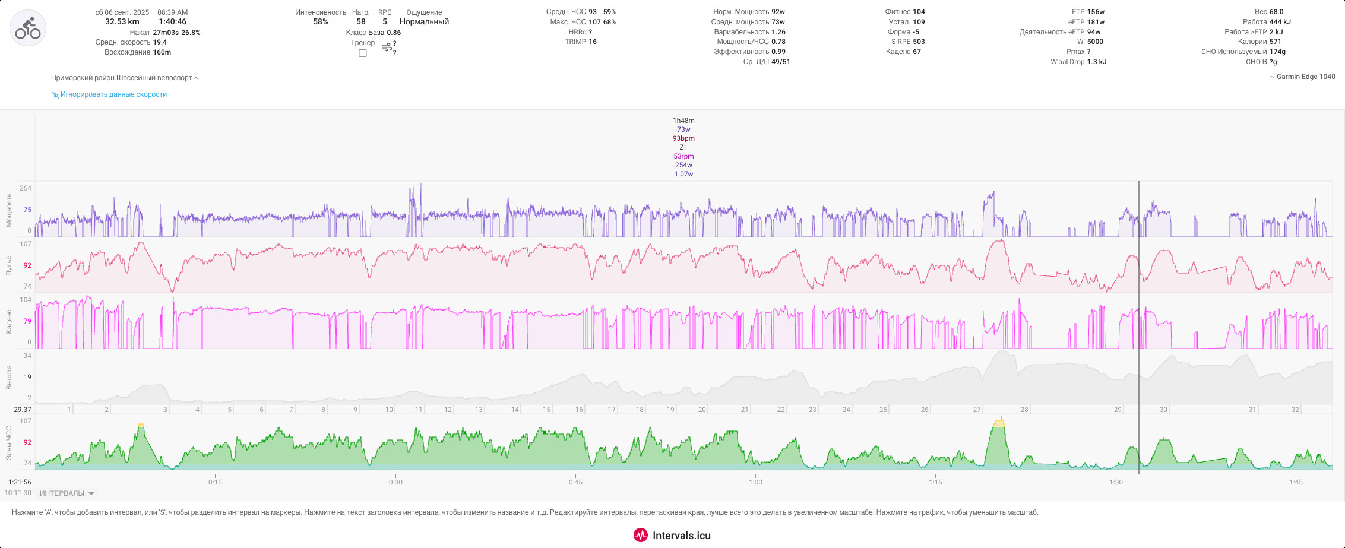This screenshot has width=1345, height=548.
Task: Click the ИНТЕРВАЛЫ dropdown arrow
Action: 91,493
